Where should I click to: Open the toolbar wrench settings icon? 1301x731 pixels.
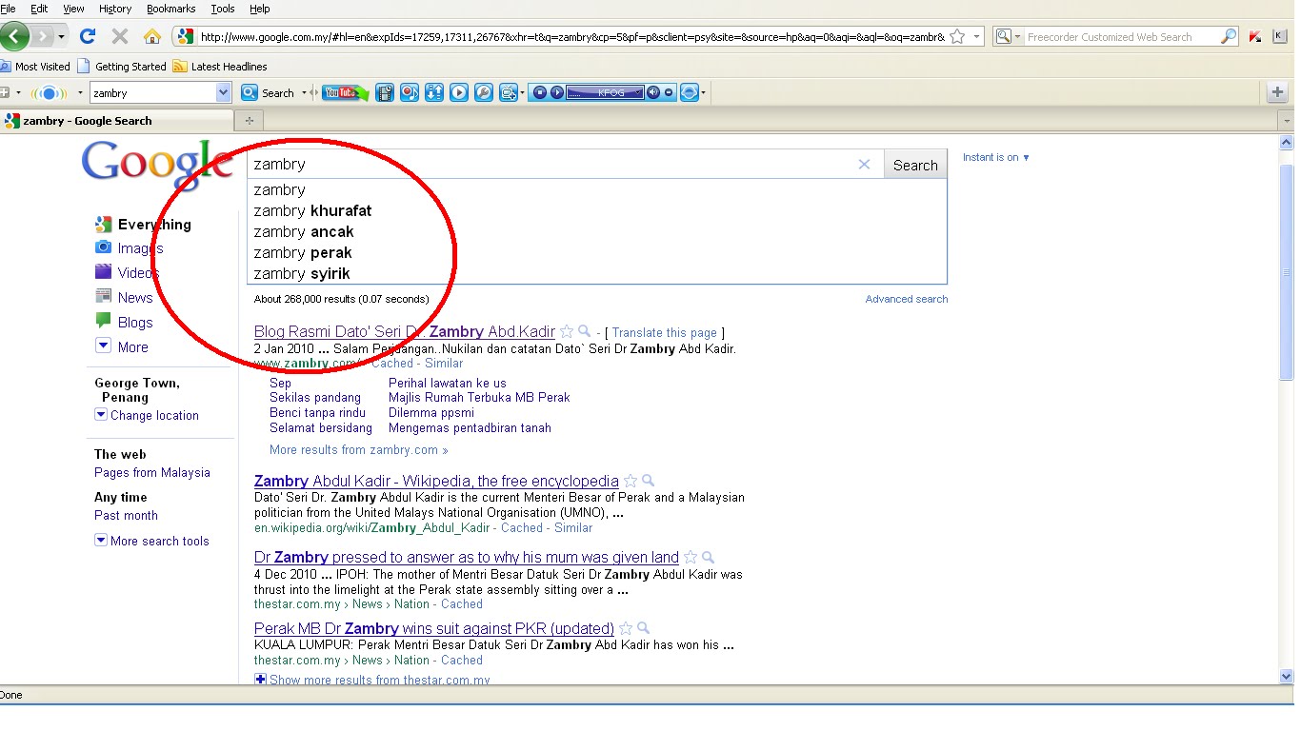[484, 92]
